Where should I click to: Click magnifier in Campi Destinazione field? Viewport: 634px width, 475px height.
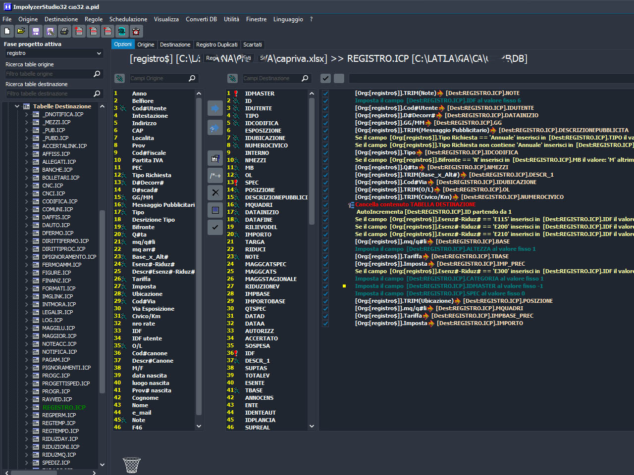[x=305, y=78]
